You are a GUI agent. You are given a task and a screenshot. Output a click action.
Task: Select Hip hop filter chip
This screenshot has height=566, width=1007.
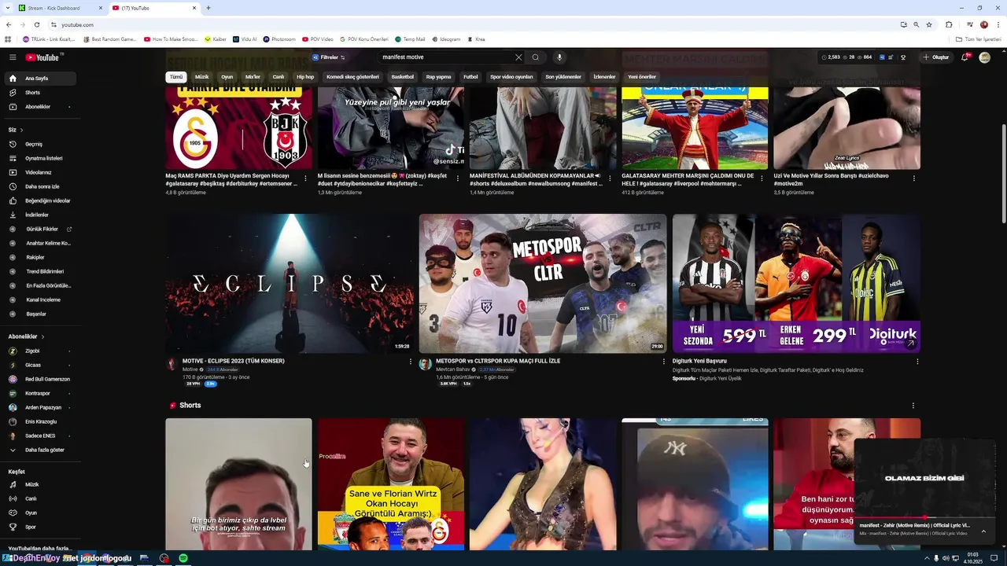point(305,77)
